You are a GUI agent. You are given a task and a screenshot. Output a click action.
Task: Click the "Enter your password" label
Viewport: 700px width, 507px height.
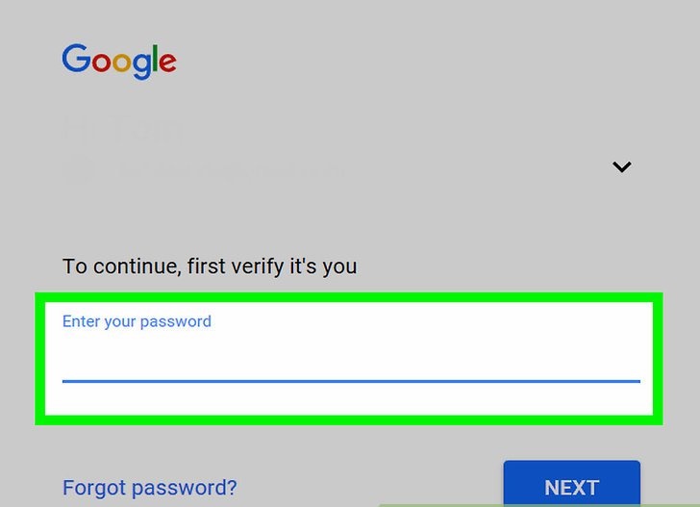click(137, 321)
